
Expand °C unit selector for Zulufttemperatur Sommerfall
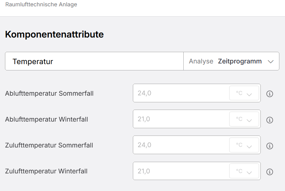pyautogui.click(x=244, y=145)
